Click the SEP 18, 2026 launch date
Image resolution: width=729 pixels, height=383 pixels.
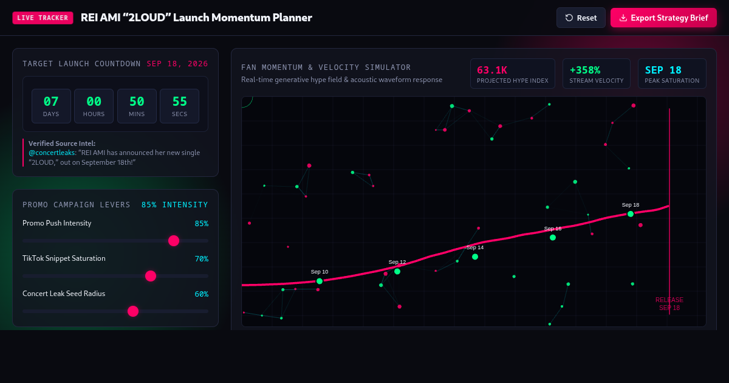(177, 64)
